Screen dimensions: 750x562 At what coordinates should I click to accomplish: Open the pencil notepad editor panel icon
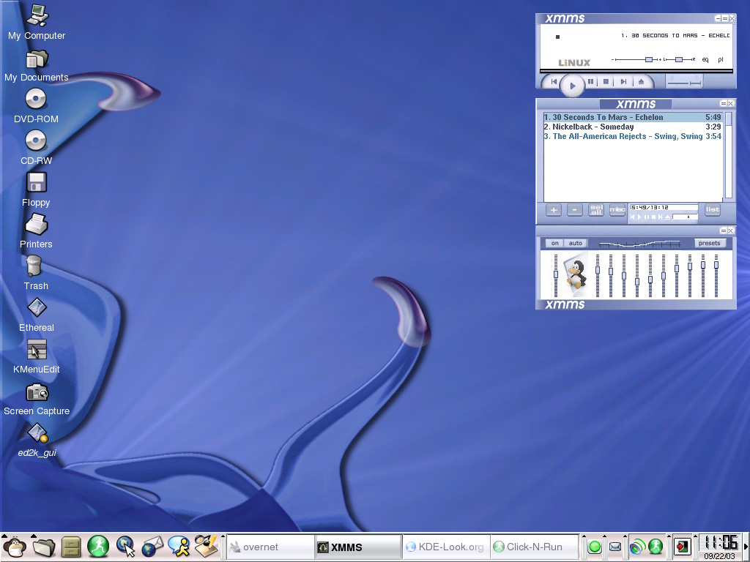[207, 546]
